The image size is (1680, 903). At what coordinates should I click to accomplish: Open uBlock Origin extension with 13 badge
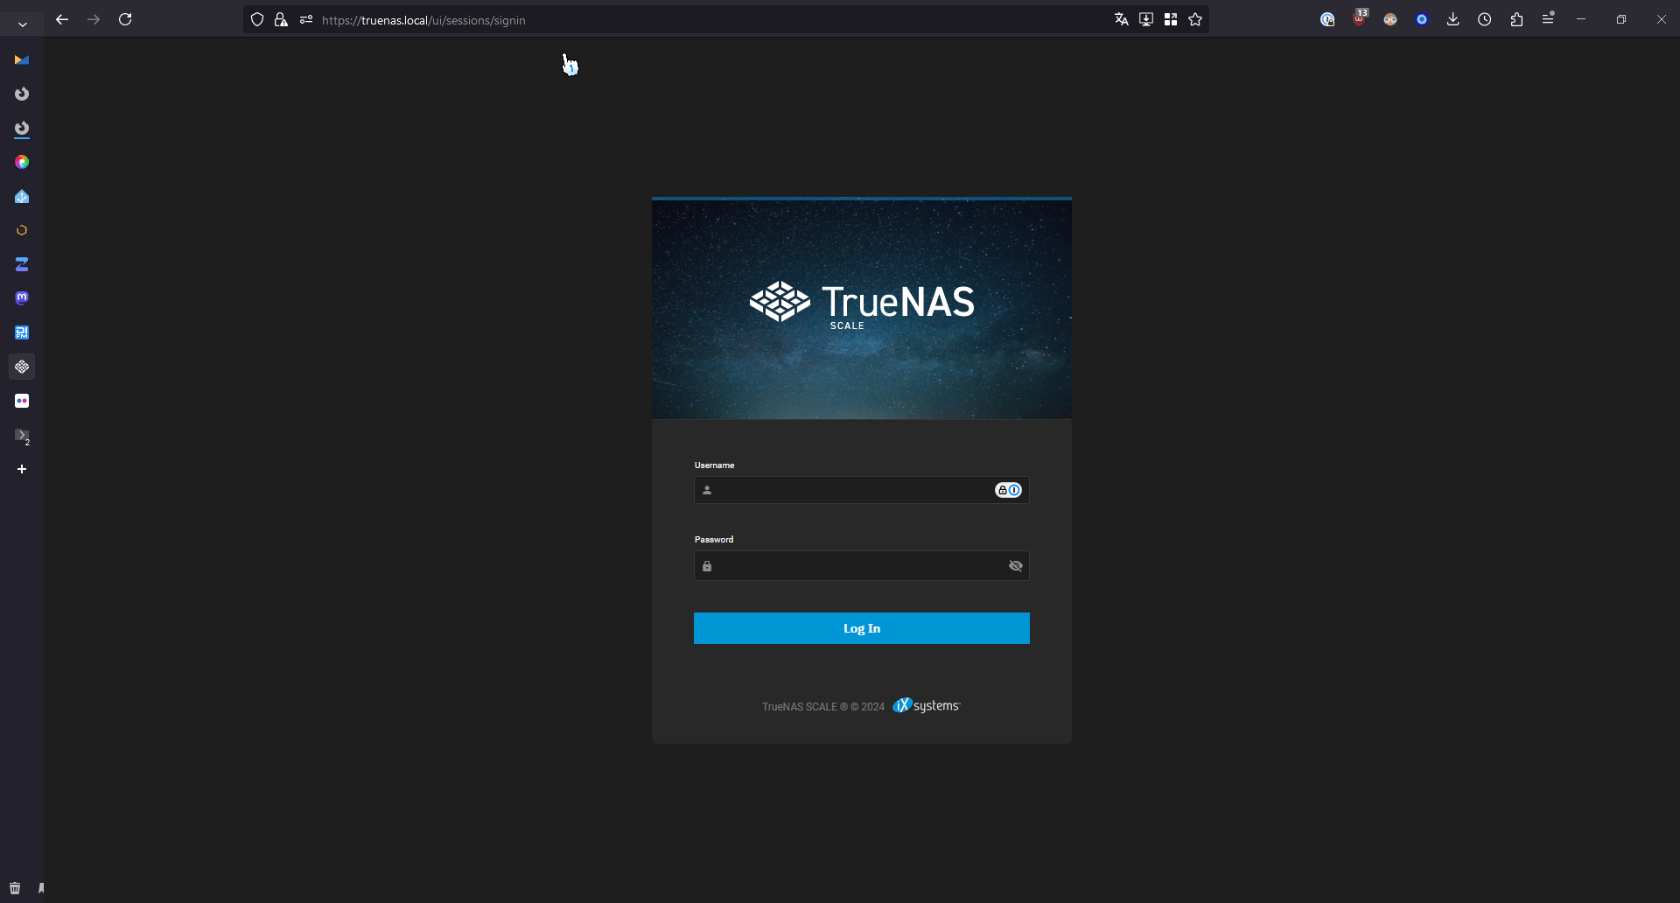click(1359, 18)
